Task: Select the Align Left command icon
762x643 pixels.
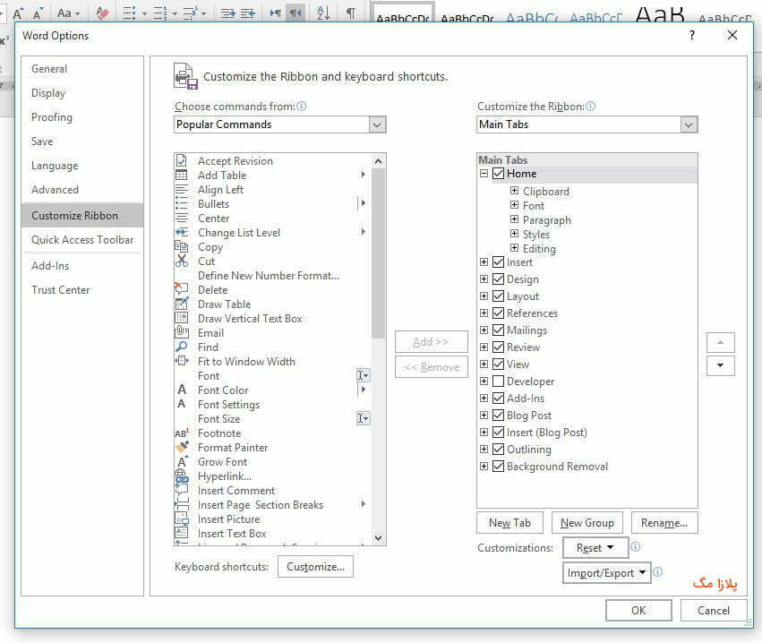Action: point(181,190)
